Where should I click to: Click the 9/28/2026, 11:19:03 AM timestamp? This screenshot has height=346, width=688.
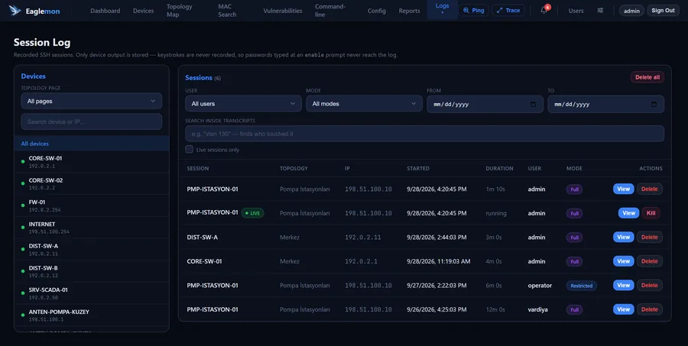(x=438, y=261)
